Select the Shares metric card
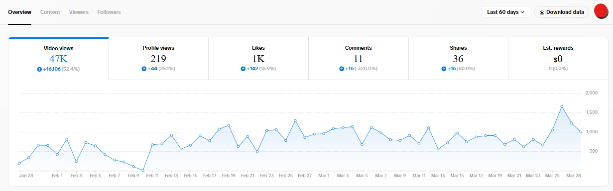 coord(458,59)
